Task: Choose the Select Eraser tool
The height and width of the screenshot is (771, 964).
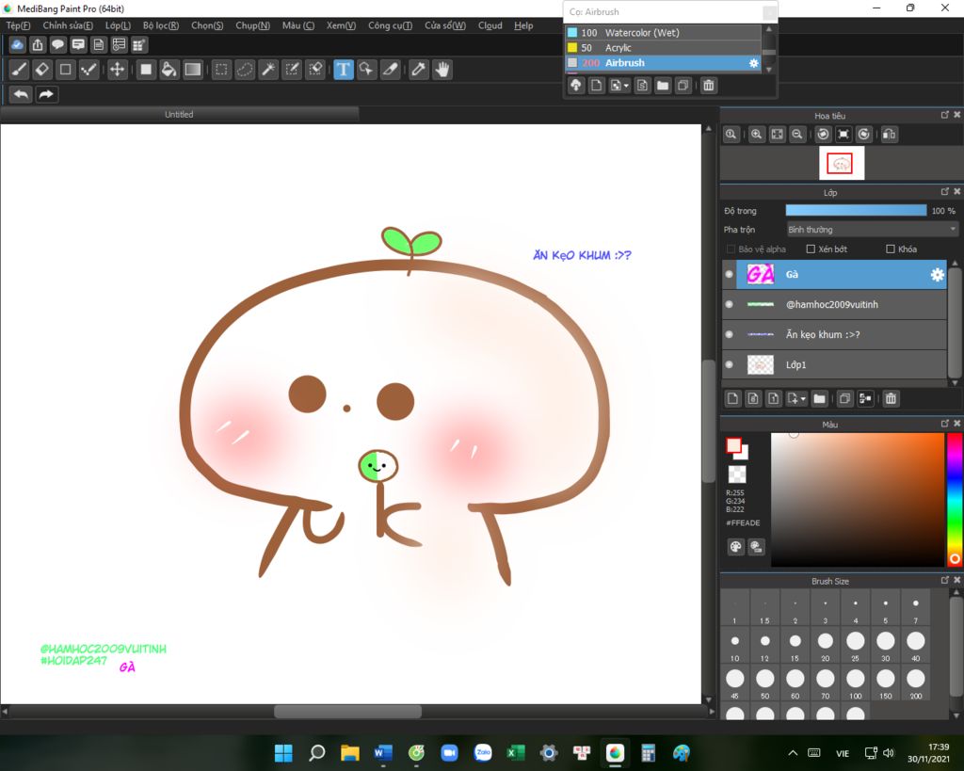Action: 315,70
